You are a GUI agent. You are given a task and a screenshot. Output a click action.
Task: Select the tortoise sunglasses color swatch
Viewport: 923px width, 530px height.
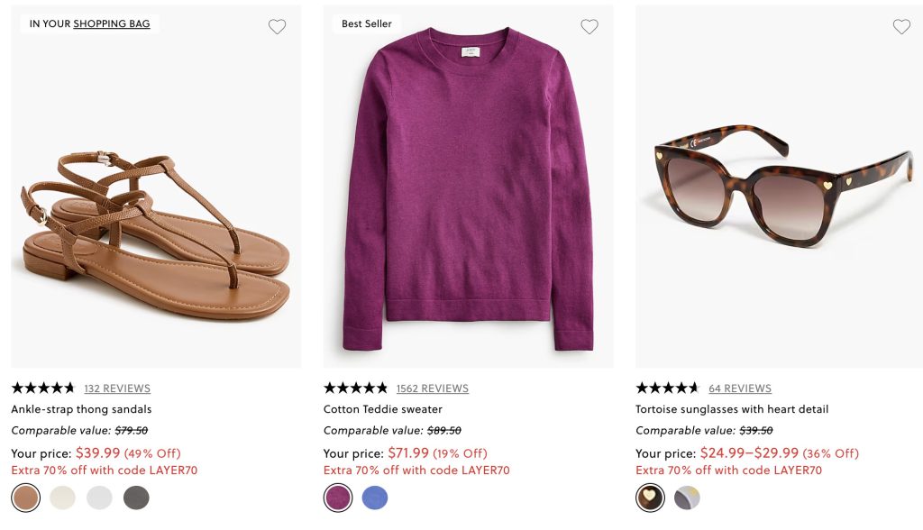(x=650, y=498)
